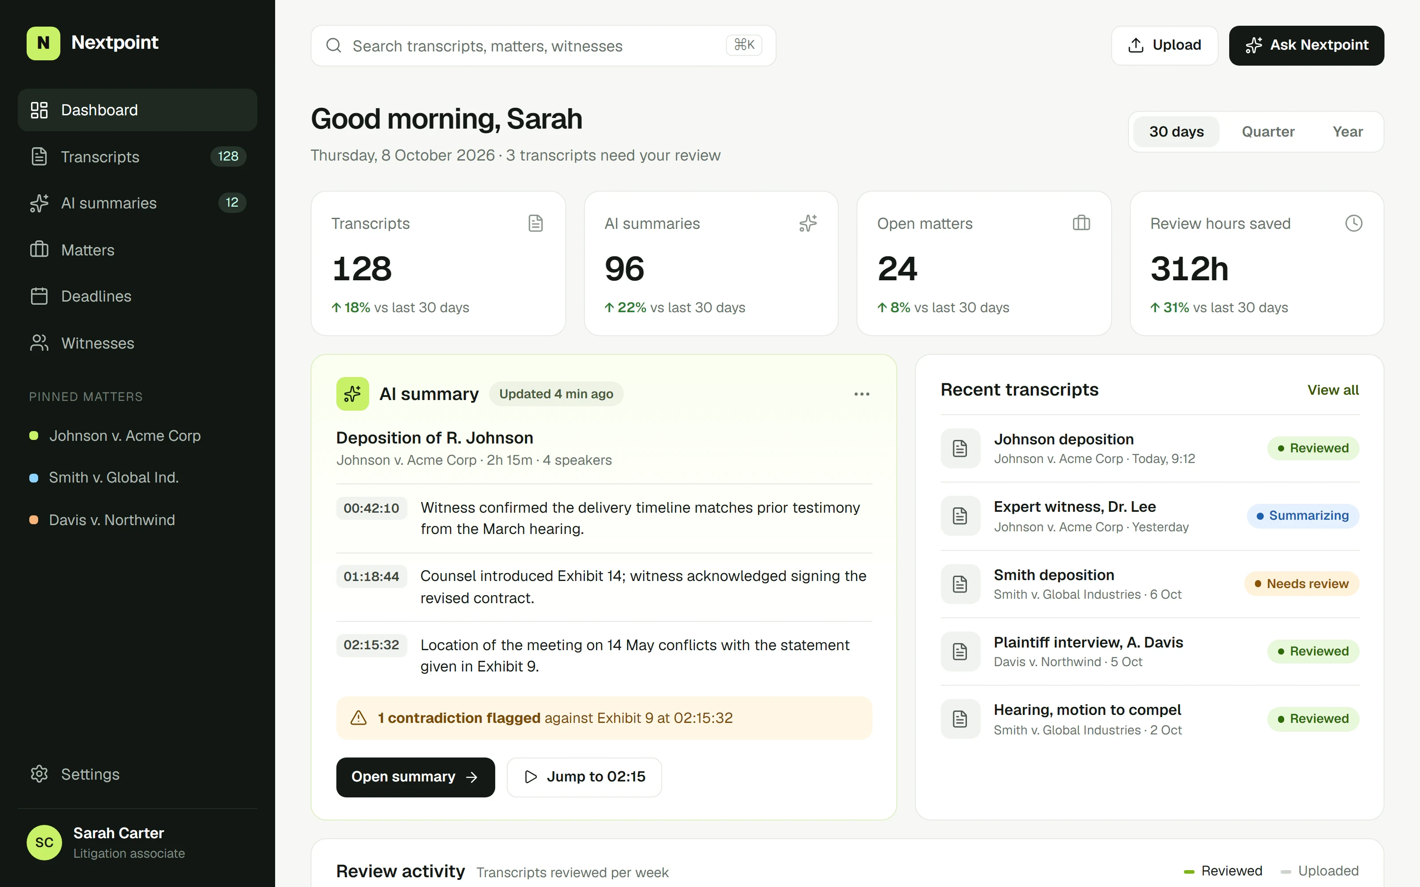Click the Dashboard grid icon in sidebar

pos(39,110)
